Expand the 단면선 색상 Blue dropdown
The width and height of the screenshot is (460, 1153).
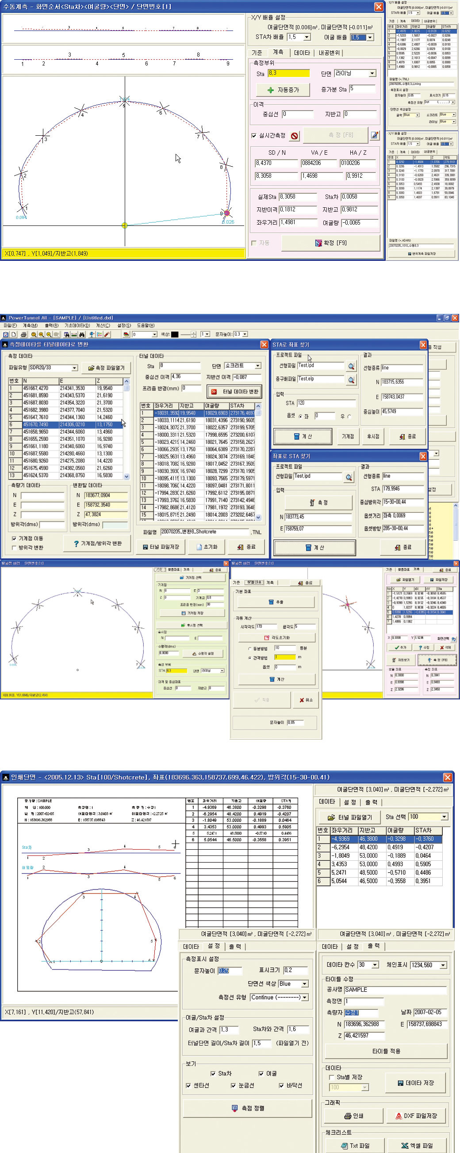(305, 984)
